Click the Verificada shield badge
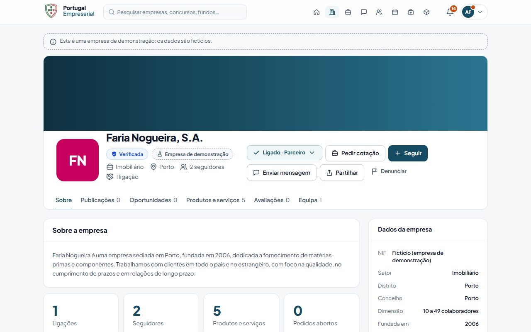 pyautogui.click(x=127, y=154)
